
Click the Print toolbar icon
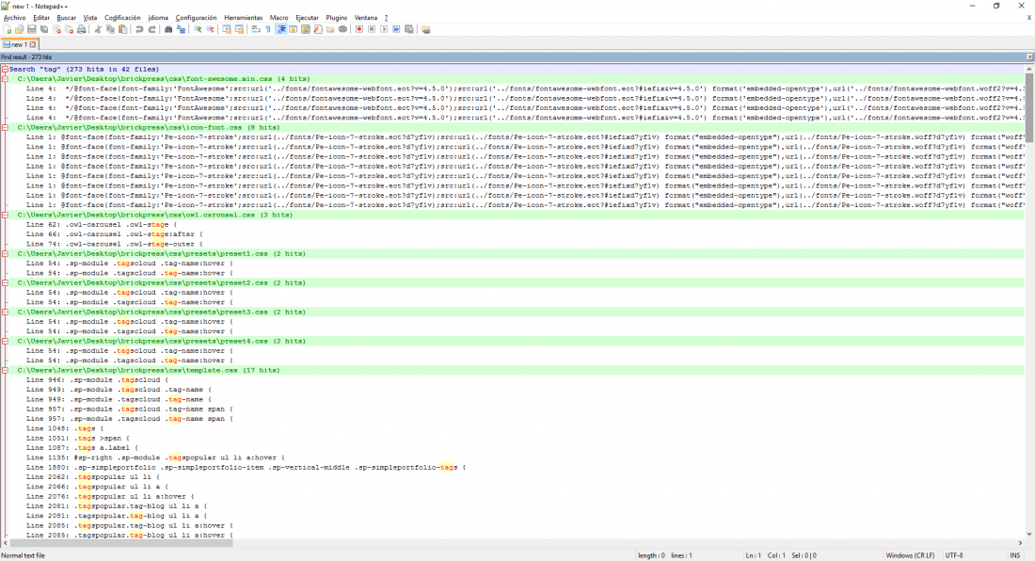coord(81,29)
